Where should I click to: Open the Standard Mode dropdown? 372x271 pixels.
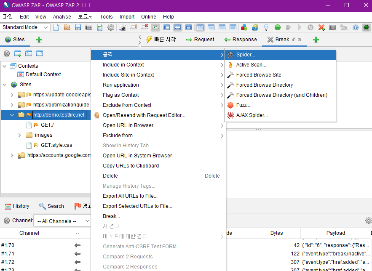pyautogui.click(x=25, y=27)
